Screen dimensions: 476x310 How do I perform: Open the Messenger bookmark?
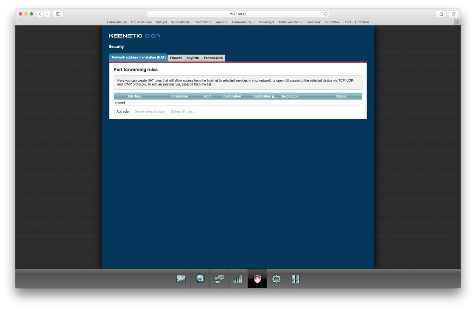click(x=266, y=22)
